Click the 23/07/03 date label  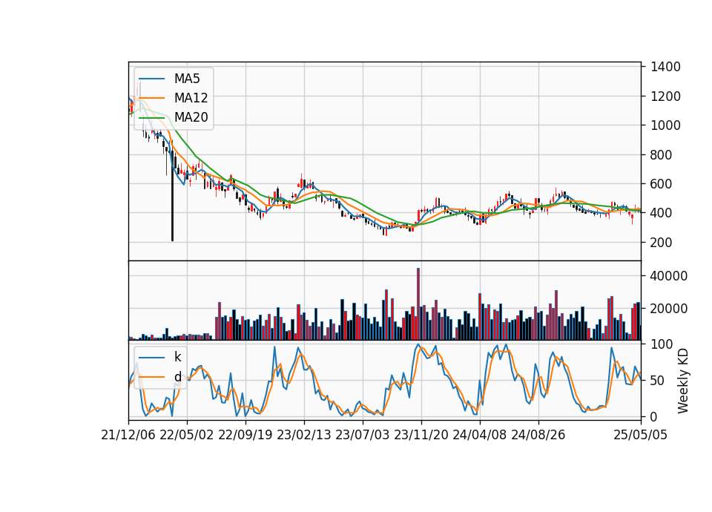[363, 436]
